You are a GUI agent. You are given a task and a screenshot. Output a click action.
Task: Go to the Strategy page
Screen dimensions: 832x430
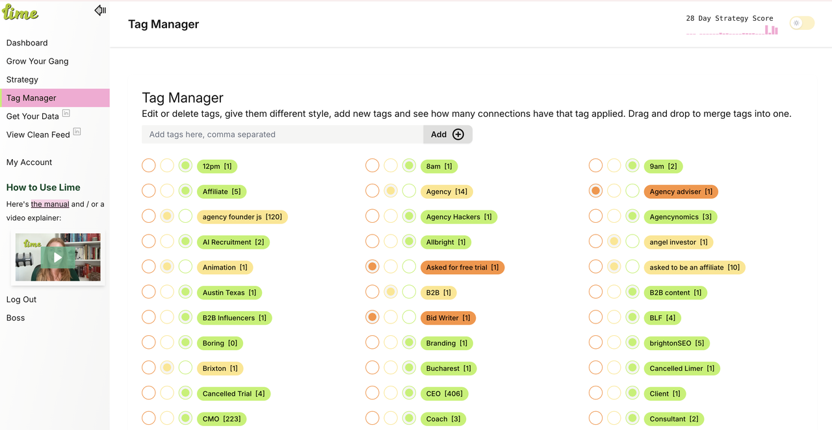click(x=22, y=79)
